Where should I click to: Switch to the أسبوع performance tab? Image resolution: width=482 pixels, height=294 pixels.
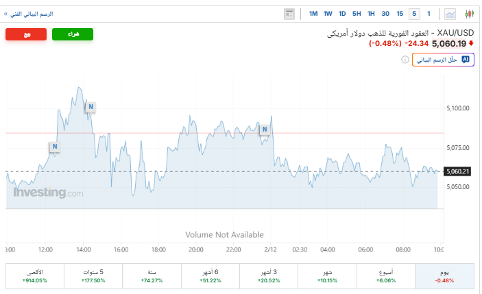[386, 276]
